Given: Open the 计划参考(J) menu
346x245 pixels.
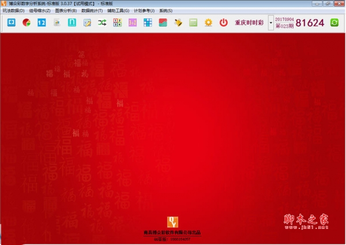Looking at the screenshot, I should pyautogui.click(x=144, y=10).
